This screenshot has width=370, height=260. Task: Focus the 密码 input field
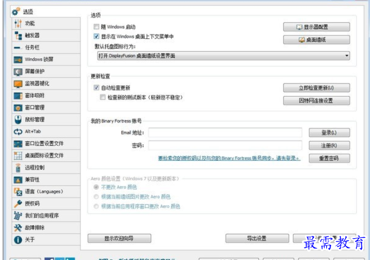[225, 145]
